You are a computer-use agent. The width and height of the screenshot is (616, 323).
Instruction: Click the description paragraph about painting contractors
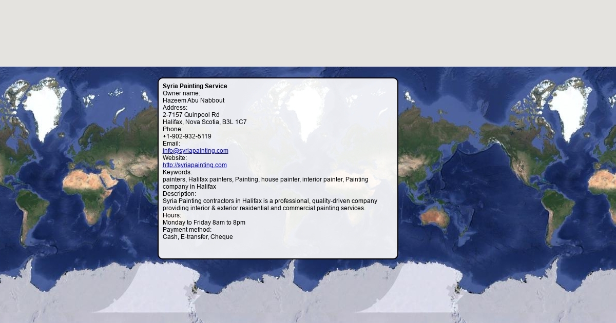(269, 201)
